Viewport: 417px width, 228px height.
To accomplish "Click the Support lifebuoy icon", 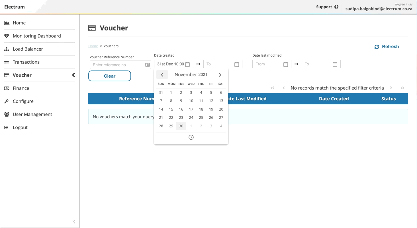I will point(336,7).
